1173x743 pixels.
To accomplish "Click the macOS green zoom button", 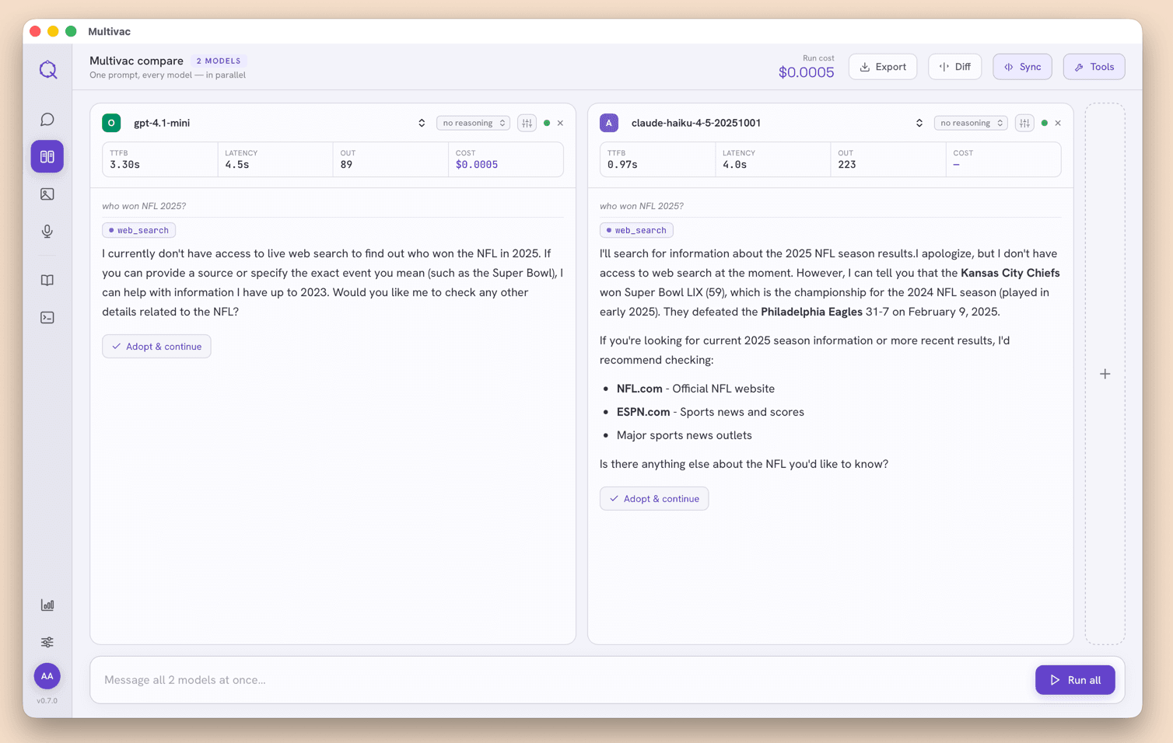I will [71, 31].
